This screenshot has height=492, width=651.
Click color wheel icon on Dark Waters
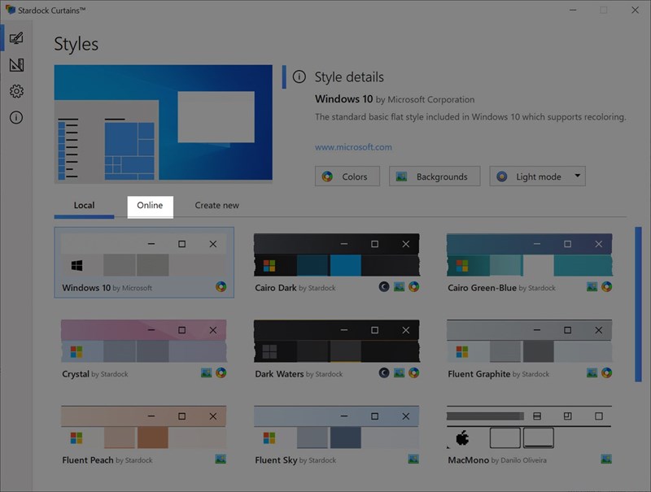coord(413,372)
